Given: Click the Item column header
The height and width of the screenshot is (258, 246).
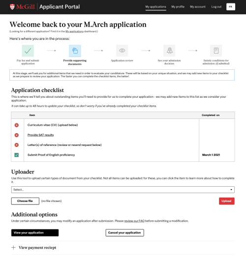Looking at the screenshot, I should pyautogui.click(x=32, y=115).
